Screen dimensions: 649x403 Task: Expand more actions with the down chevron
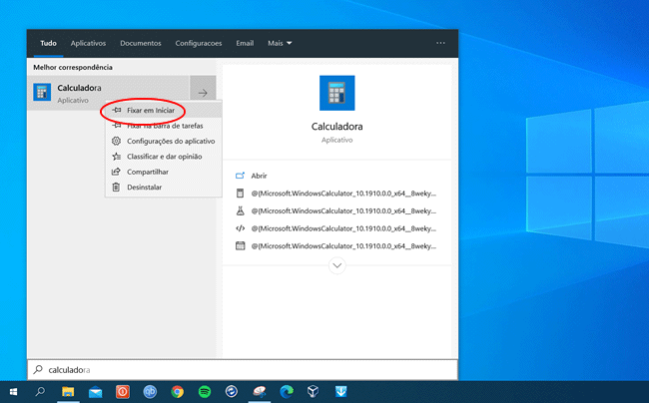pos(336,265)
